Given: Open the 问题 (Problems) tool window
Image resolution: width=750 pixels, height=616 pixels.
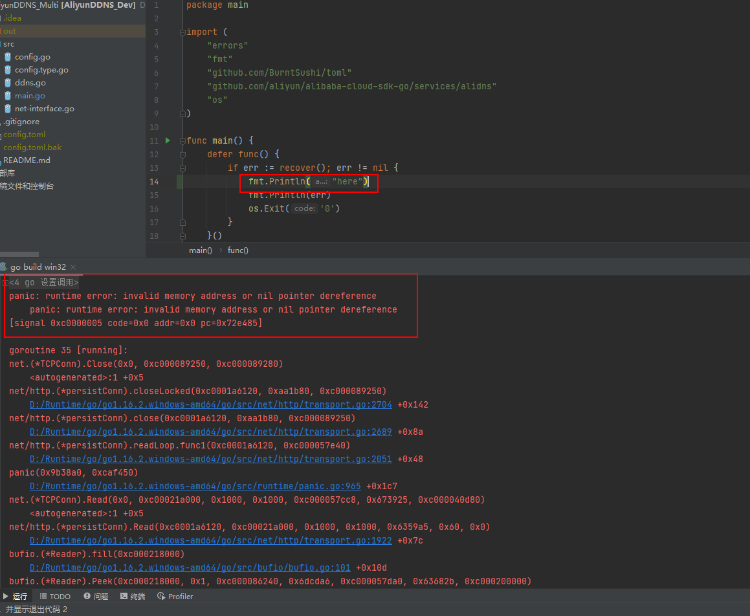Looking at the screenshot, I should [96, 597].
